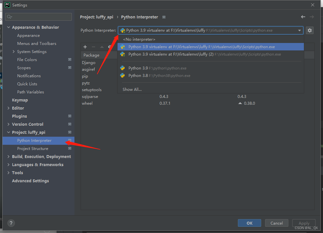This screenshot has height=233, width=323.
Task: Open Notifications settings
Action: (x=29, y=76)
